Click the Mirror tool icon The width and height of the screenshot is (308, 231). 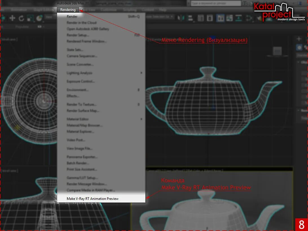click(x=181, y=18)
